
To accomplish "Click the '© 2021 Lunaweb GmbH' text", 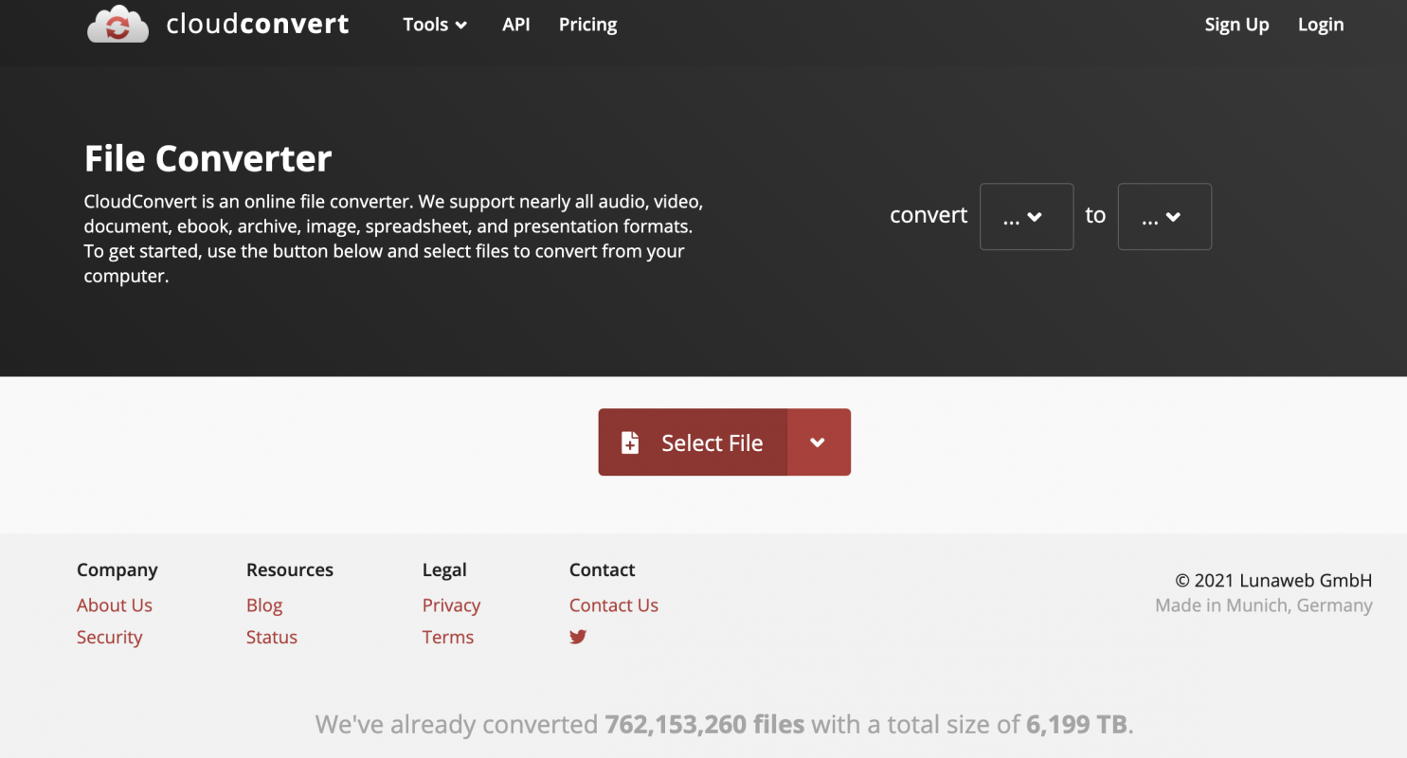I will (1273, 580).
